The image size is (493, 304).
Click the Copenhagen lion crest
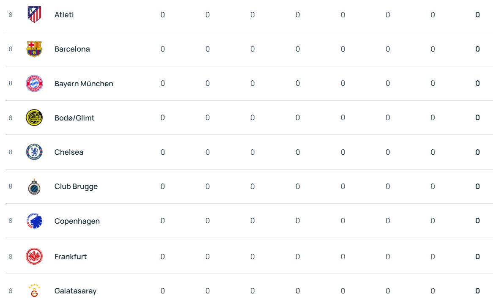34,221
